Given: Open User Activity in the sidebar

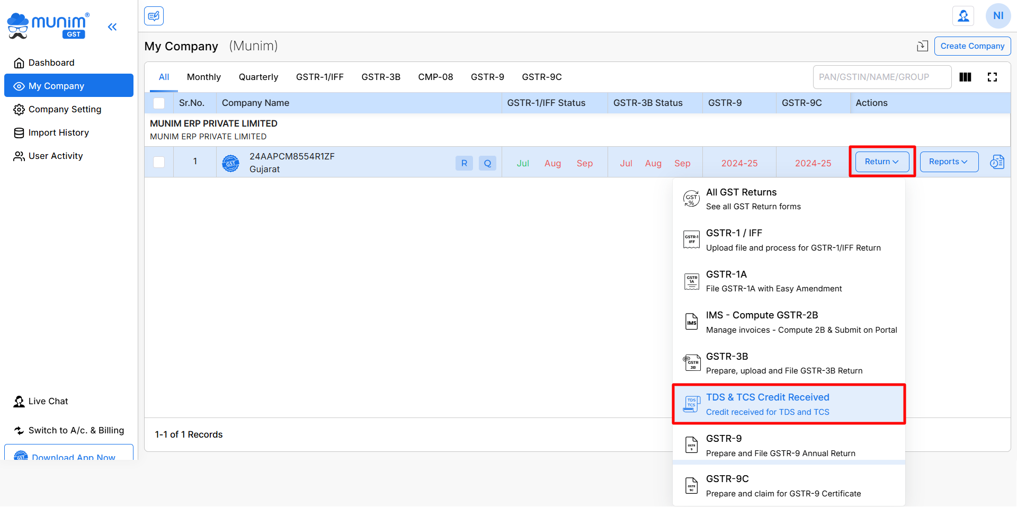Looking at the screenshot, I should [69, 156].
